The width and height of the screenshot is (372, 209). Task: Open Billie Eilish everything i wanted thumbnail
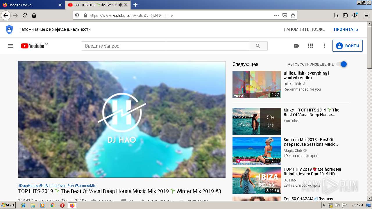(x=257, y=84)
